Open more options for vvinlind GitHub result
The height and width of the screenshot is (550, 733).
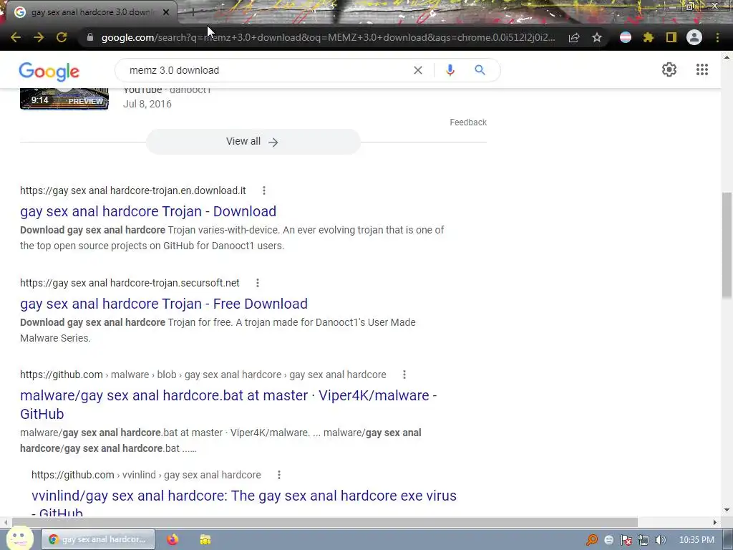(279, 475)
